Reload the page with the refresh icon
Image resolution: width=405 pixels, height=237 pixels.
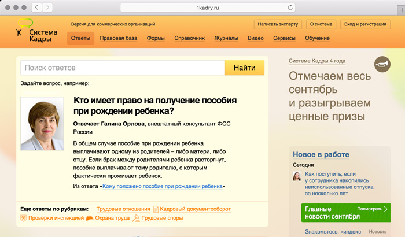click(x=289, y=8)
